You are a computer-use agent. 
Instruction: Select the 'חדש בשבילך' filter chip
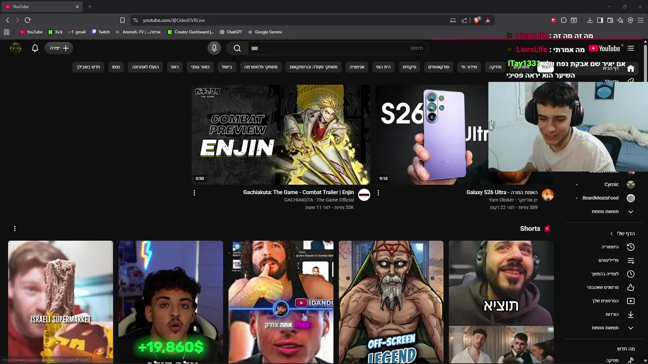(89, 67)
